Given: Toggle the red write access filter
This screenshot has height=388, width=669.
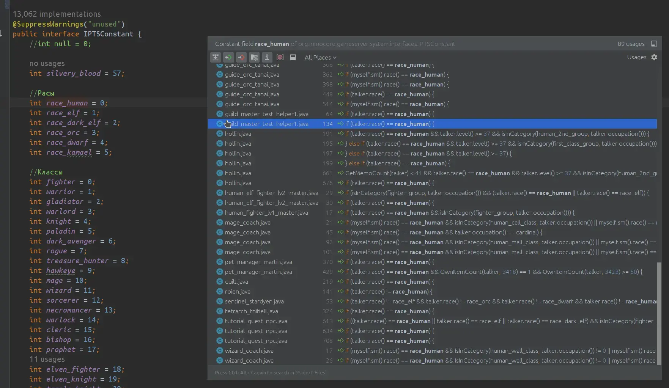Looking at the screenshot, I should 241,57.
